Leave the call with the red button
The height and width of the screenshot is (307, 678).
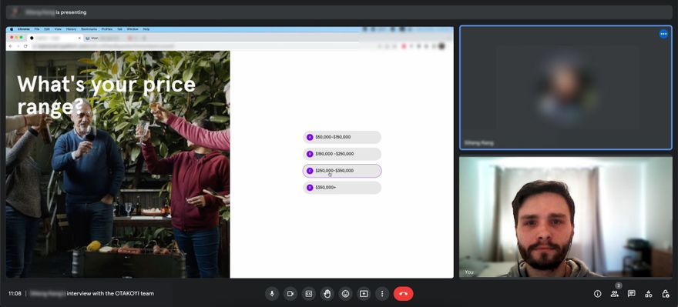(x=403, y=294)
